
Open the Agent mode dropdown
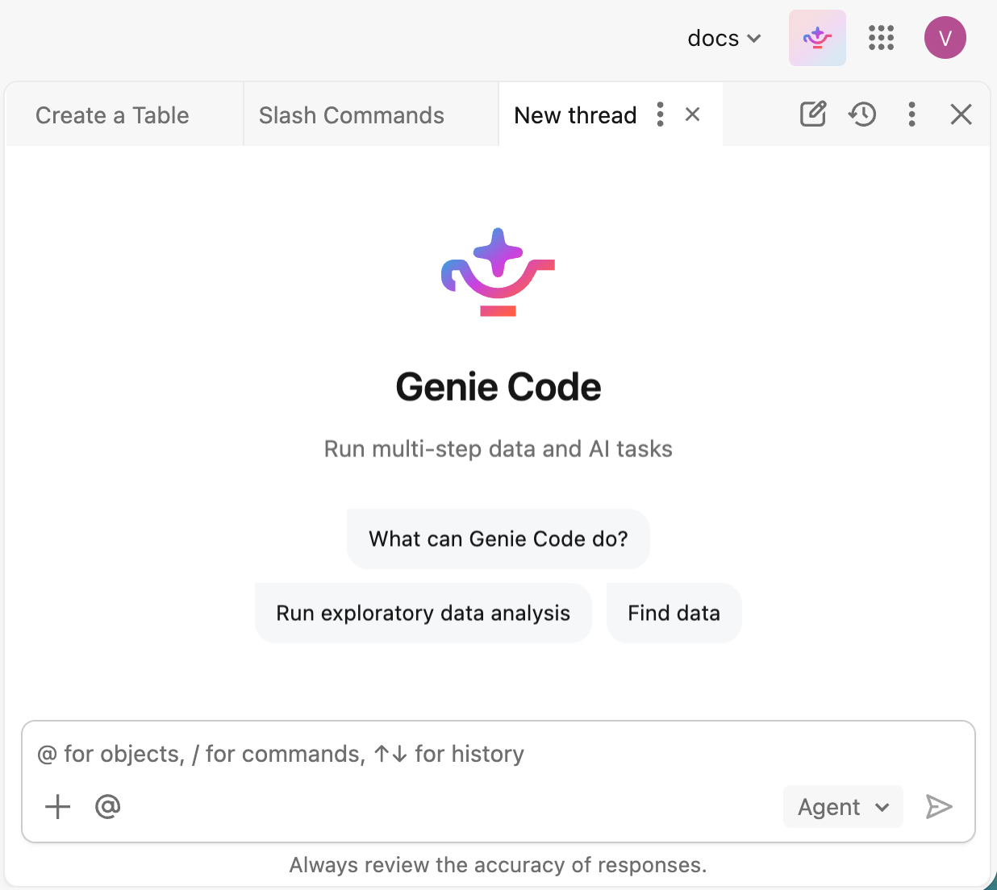(x=843, y=807)
